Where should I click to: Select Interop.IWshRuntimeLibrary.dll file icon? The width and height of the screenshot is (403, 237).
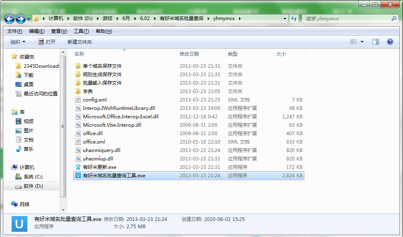point(78,108)
